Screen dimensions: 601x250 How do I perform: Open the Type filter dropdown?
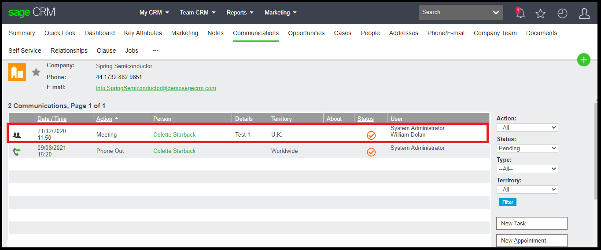527,169
